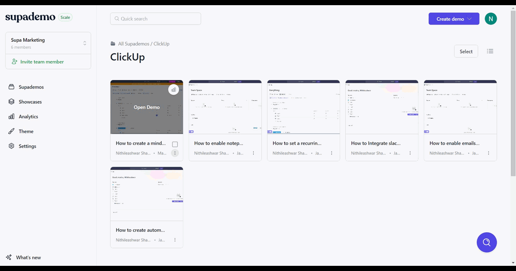The width and height of the screenshot is (516, 271).
Task: Open the floating purple search button
Action: (x=487, y=242)
